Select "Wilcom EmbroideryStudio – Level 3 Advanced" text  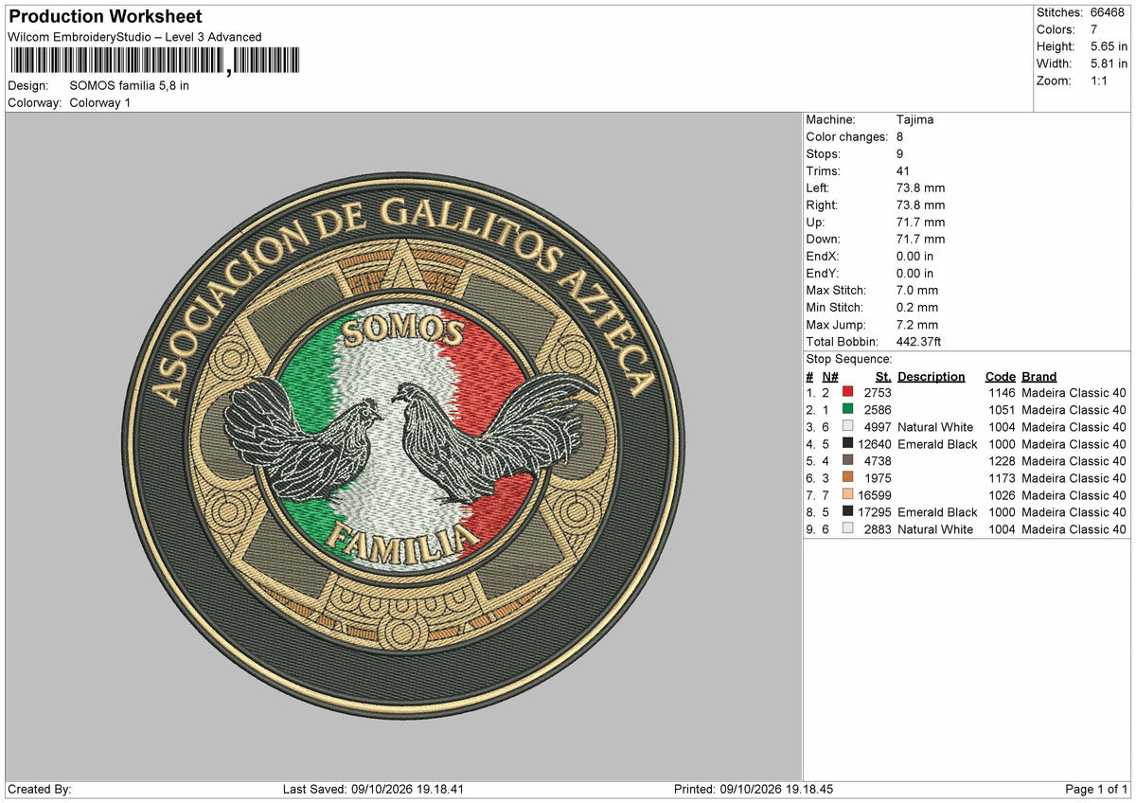pyautogui.click(x=134, y=37)
